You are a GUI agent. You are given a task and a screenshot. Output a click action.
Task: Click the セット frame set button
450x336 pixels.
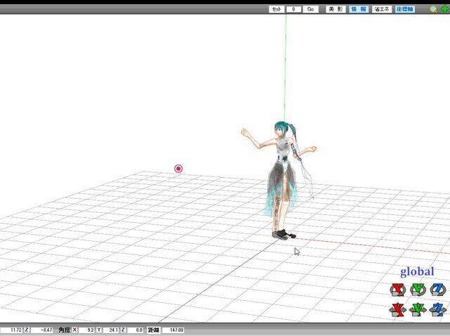(x=276, y=9)
